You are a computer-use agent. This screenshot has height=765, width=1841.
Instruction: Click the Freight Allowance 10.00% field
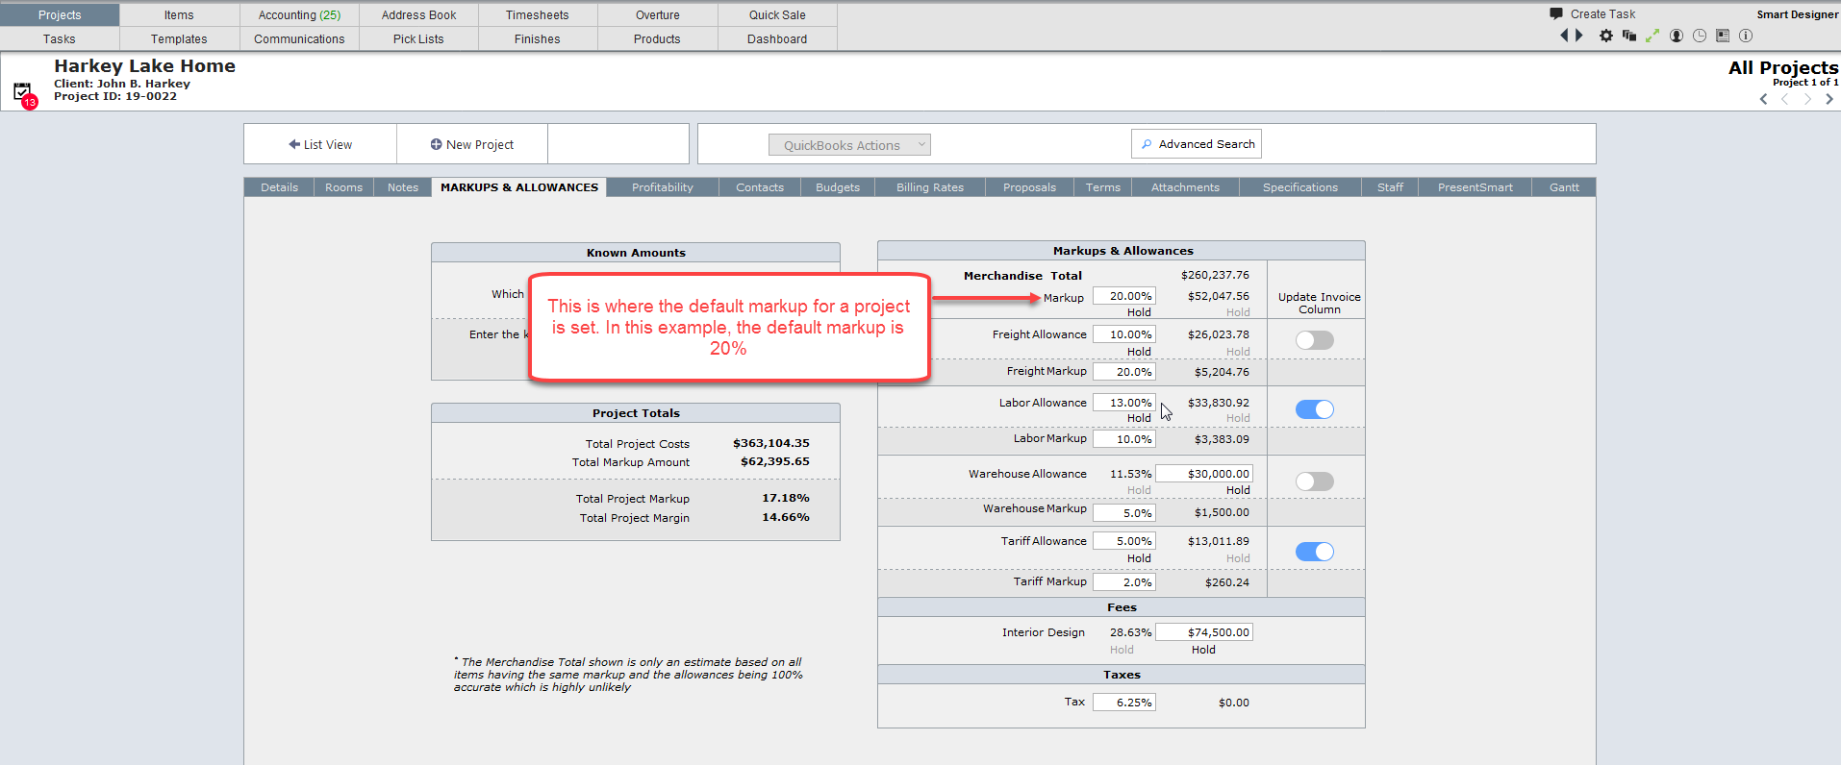tap(1124, 334)
